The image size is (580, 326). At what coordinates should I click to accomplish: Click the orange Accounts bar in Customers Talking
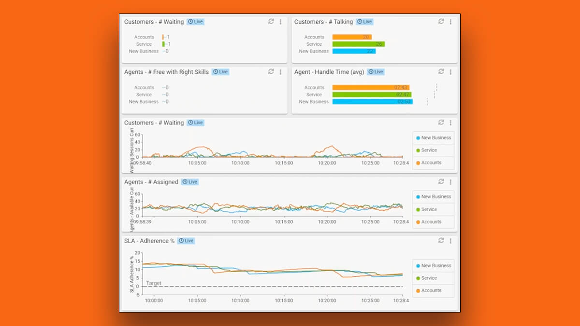coord(352,37)
